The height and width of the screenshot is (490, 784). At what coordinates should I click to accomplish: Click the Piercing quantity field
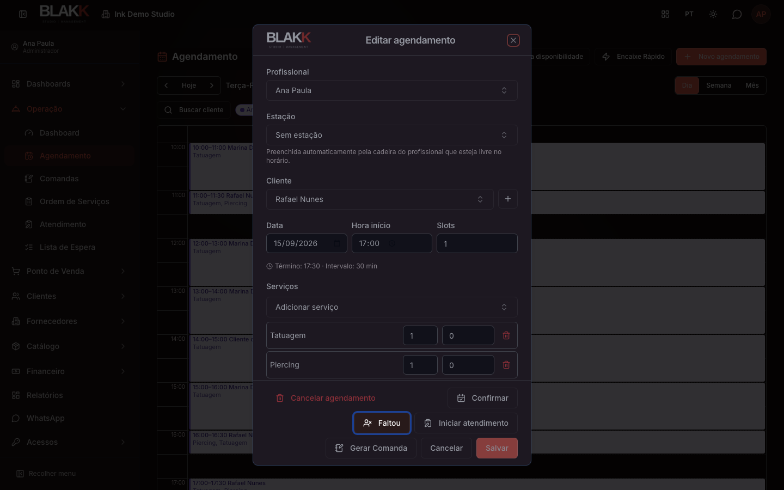click(420, 365)
